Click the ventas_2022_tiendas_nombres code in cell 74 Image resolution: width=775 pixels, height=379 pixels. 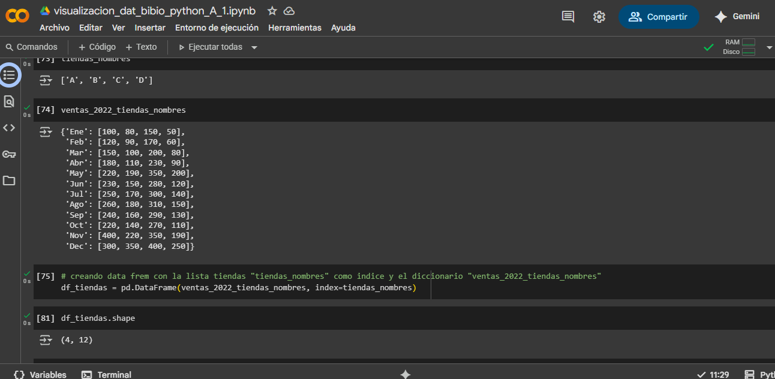coord(124,110)
